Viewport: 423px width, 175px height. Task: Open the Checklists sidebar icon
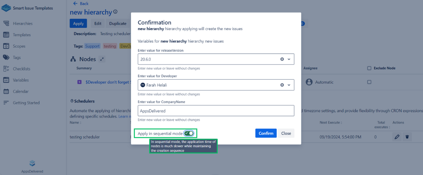point(6,69)
